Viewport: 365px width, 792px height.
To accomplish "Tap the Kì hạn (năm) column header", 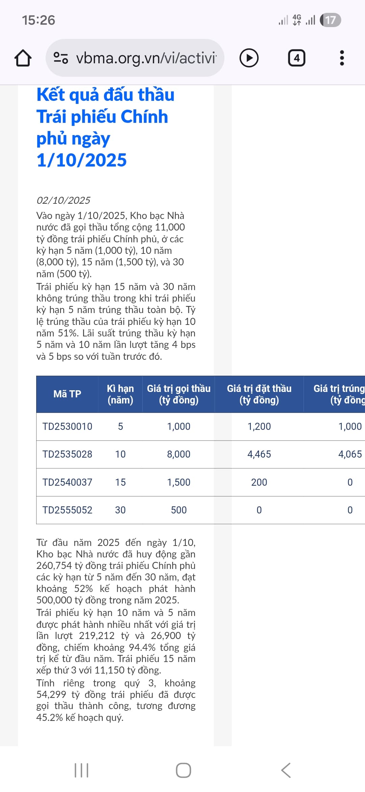I will 120,394.
